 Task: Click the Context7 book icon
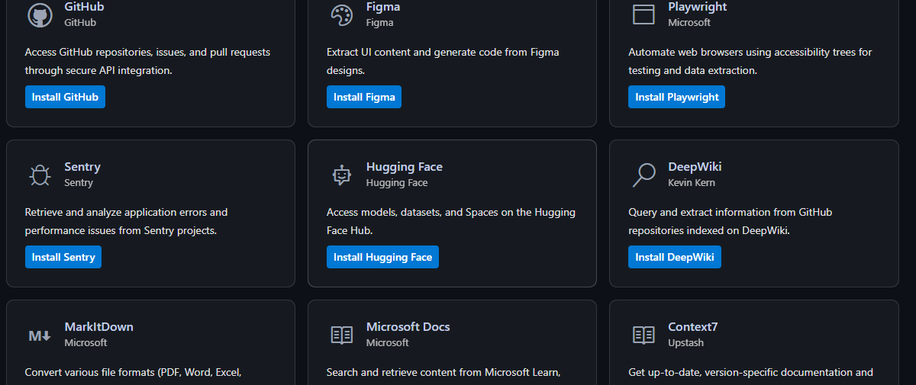coord(643,335)
